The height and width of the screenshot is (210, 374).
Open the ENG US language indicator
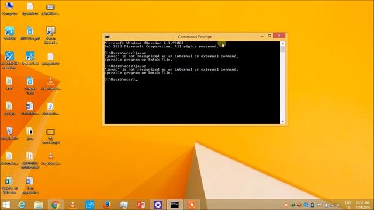pyautogui.click(x=348, y=205)
